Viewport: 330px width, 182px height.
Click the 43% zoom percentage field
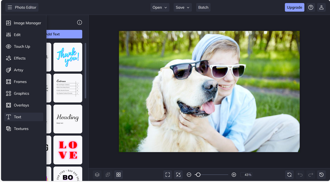(x=246, y=175)
